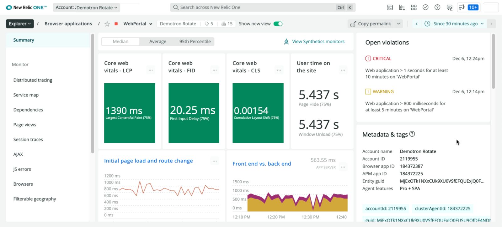Screen dimensions: 502x227
Task: Open the announcements megaphone icon
Action: (462, 8)
